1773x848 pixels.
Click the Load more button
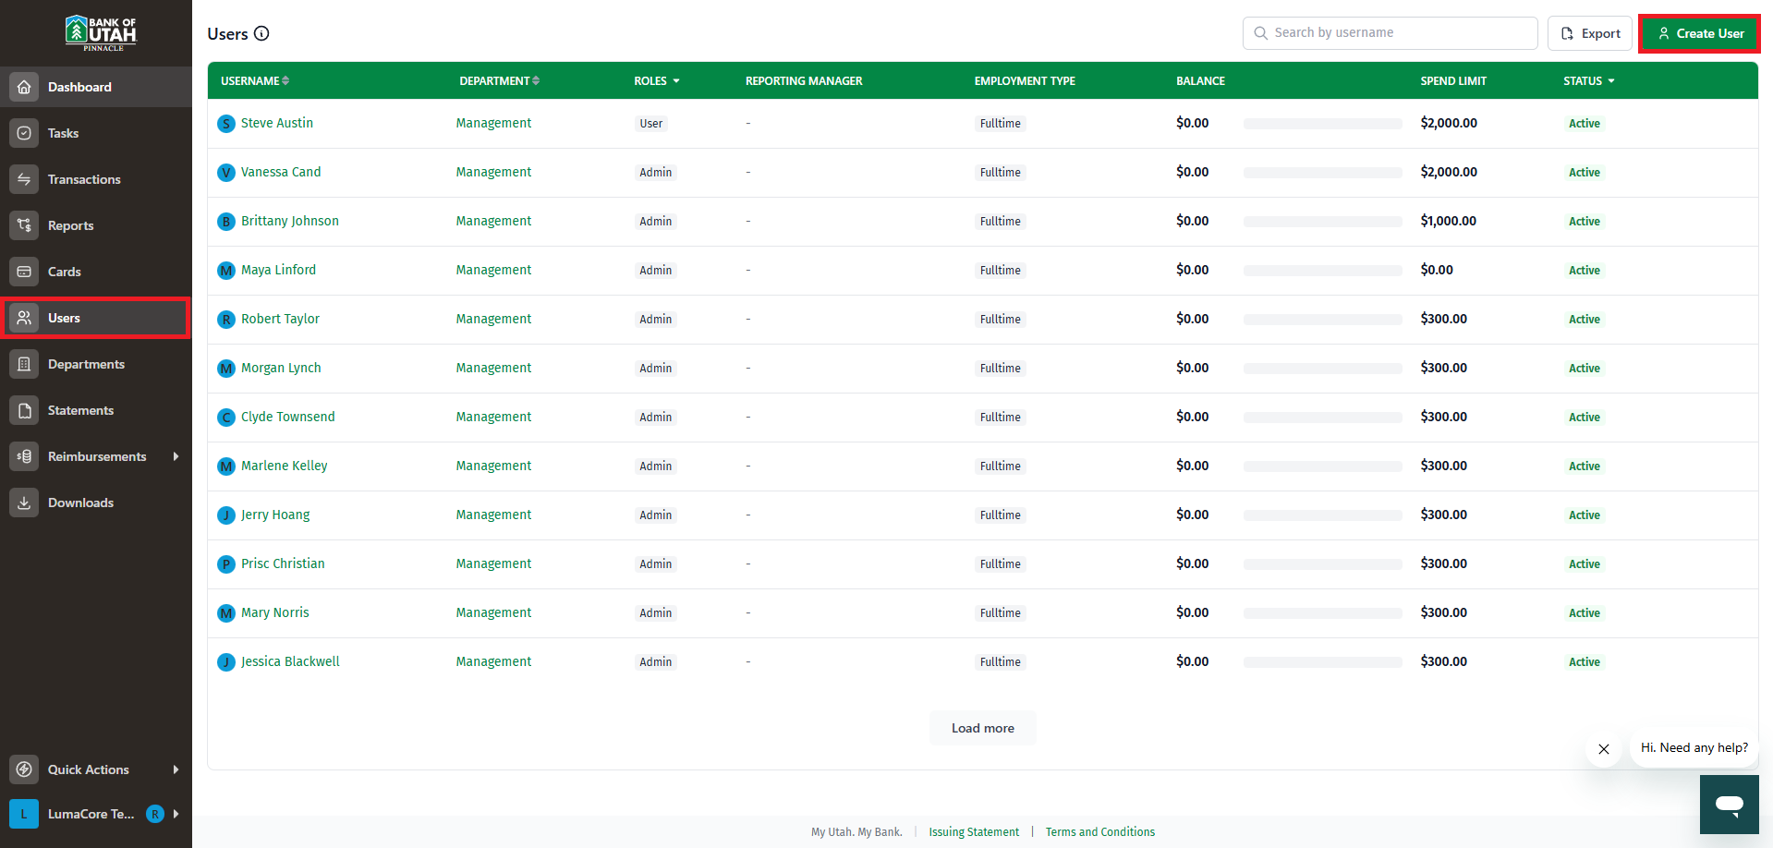(x=982, y=728)
